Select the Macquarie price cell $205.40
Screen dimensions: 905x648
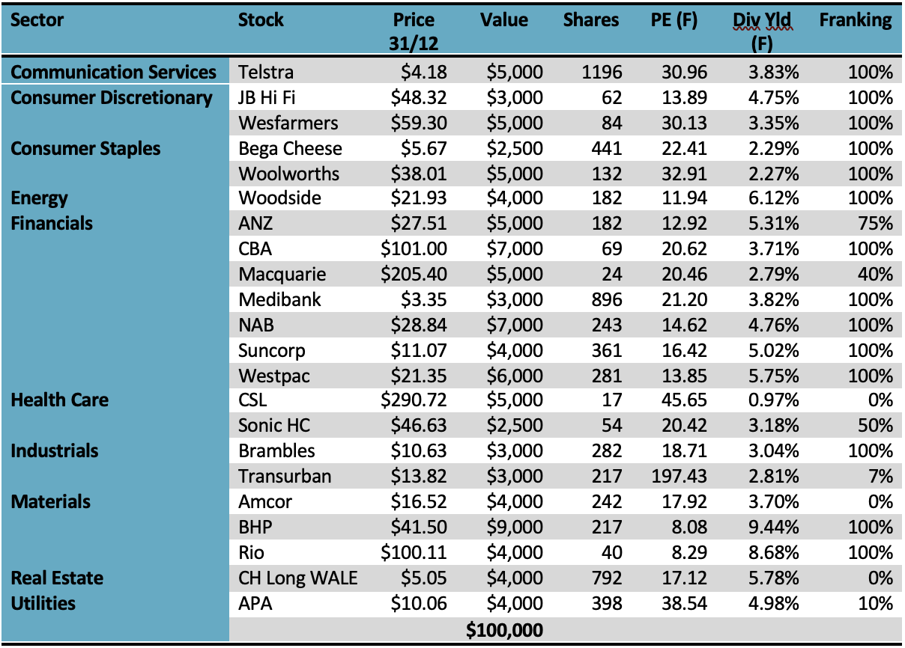(x=415, y=275)
